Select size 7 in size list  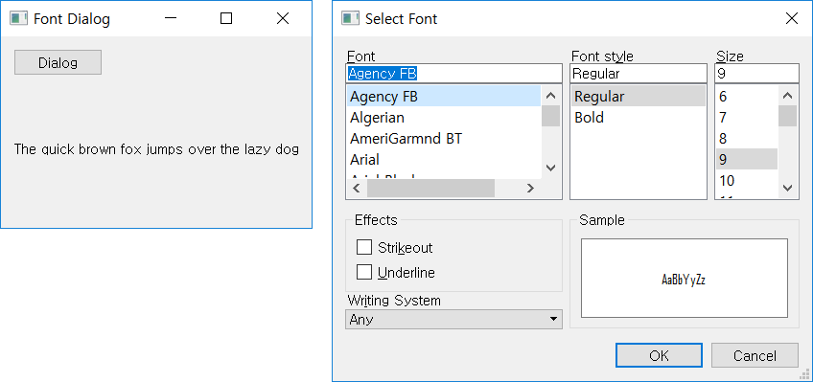[747, 118]
